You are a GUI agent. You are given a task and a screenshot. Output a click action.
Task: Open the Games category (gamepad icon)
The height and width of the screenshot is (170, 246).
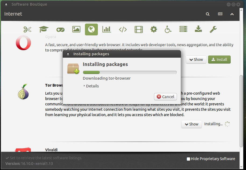(x=60, y=29)
